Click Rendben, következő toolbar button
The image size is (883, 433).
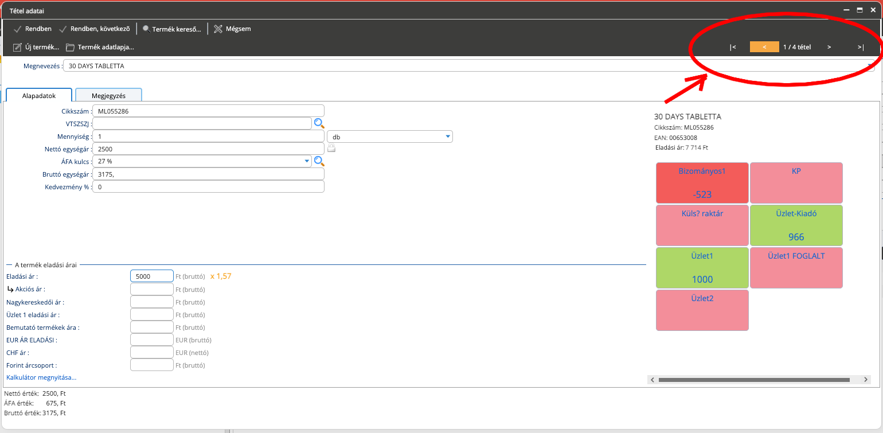point(95,29)
